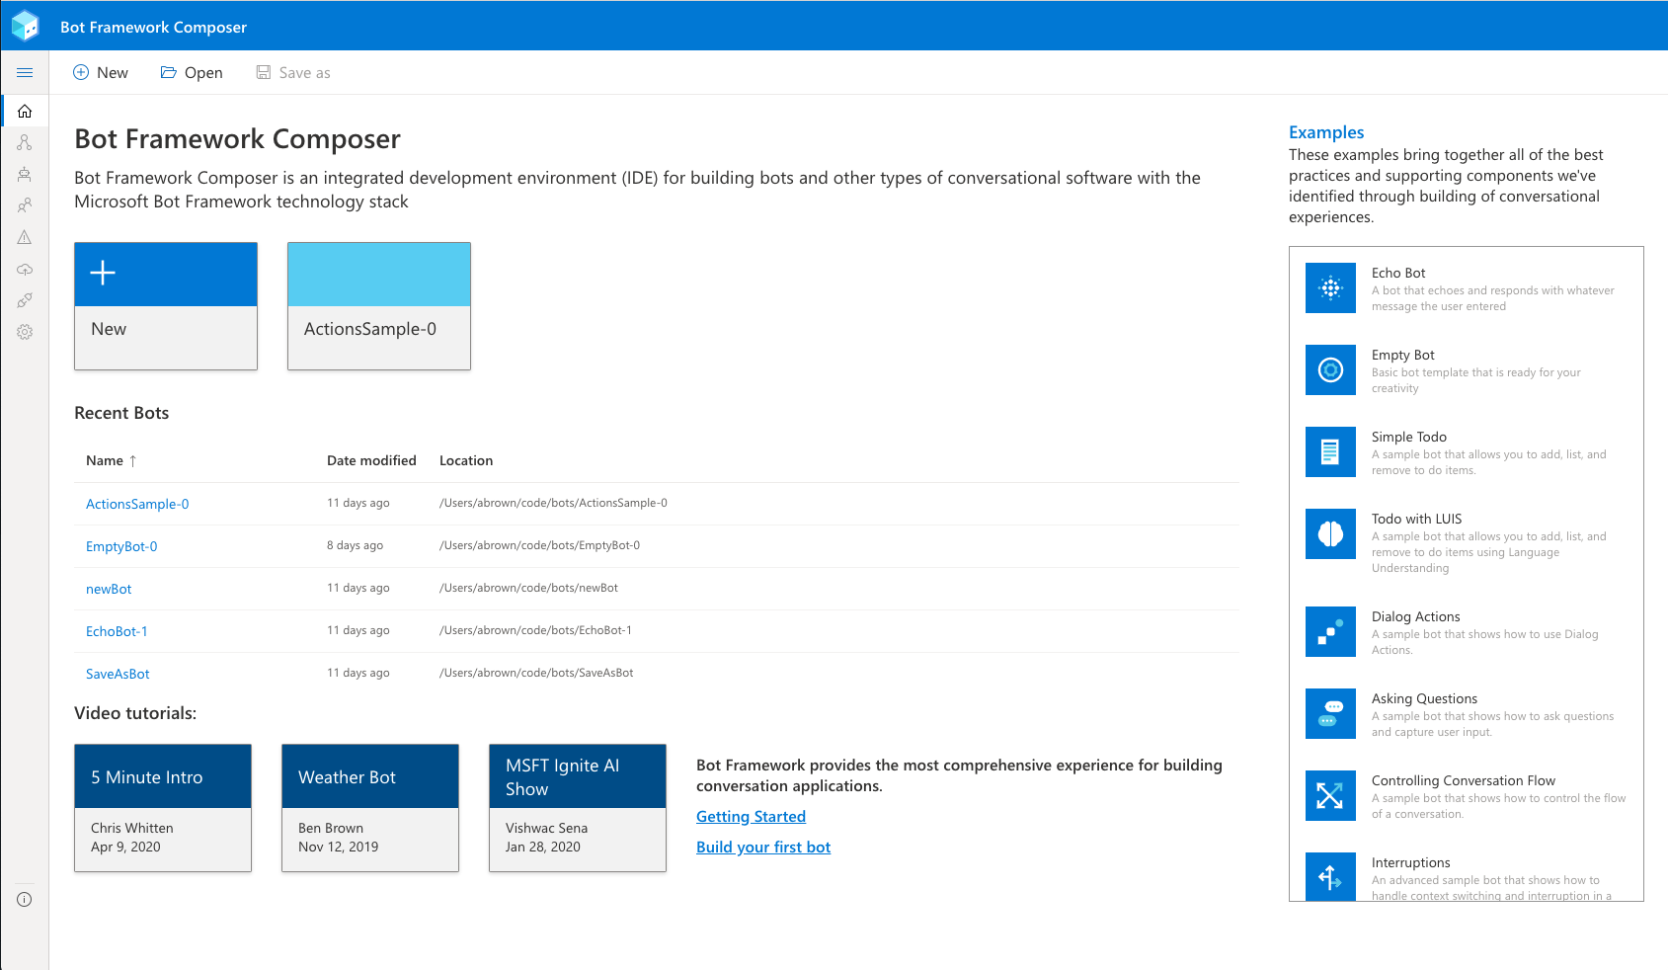The height and width of the screenshot is (970, 1668).
Task: Open the User Input people icon in sidebar
Action: (x=25, y=205)
